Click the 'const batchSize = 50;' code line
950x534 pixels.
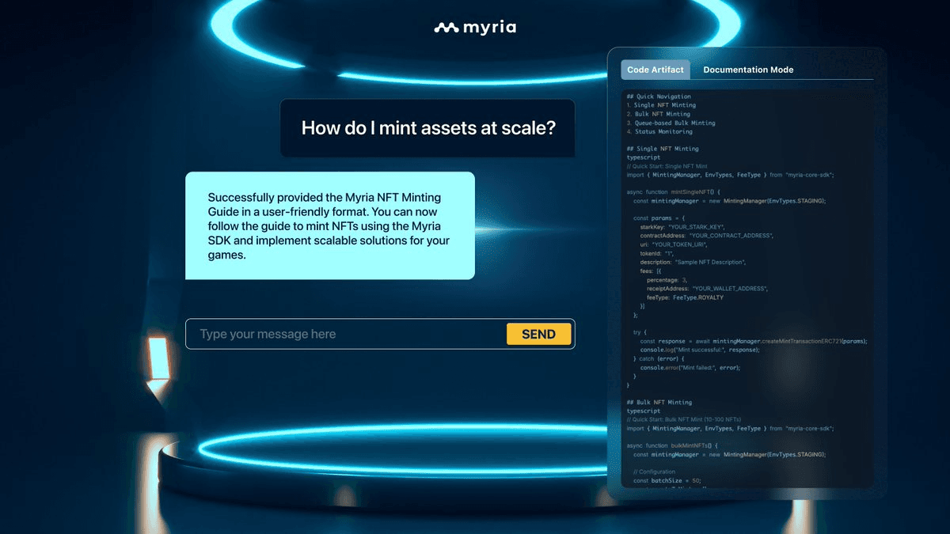click(667, 480)
